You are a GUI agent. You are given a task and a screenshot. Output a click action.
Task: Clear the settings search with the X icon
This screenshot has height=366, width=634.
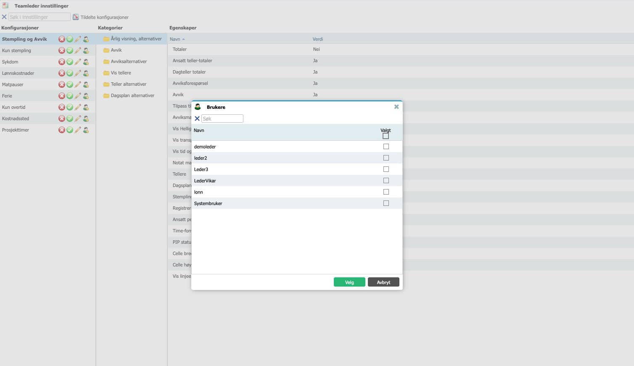tap(4, 17)
